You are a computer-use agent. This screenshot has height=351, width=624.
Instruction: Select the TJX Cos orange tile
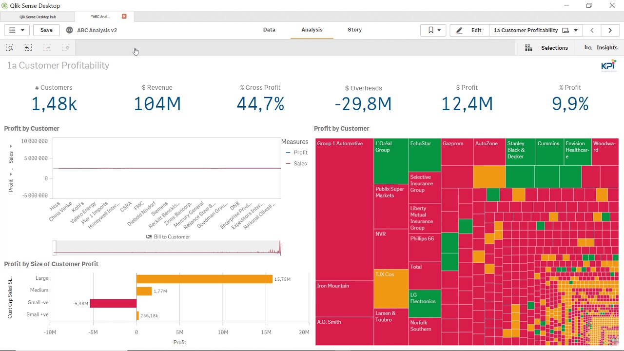(391, 289)
